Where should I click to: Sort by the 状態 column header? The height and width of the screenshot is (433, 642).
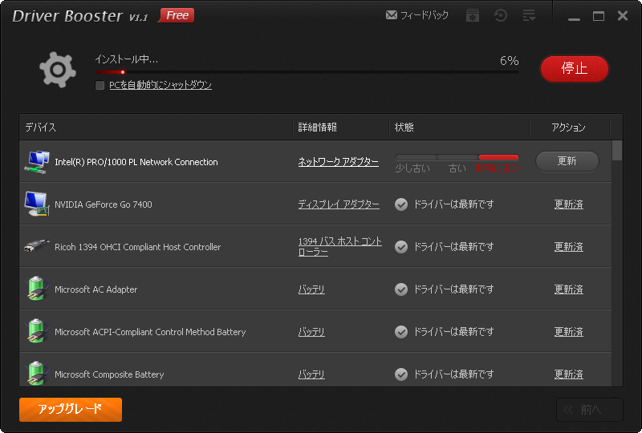pyautogui.click(x=459, y=127)
